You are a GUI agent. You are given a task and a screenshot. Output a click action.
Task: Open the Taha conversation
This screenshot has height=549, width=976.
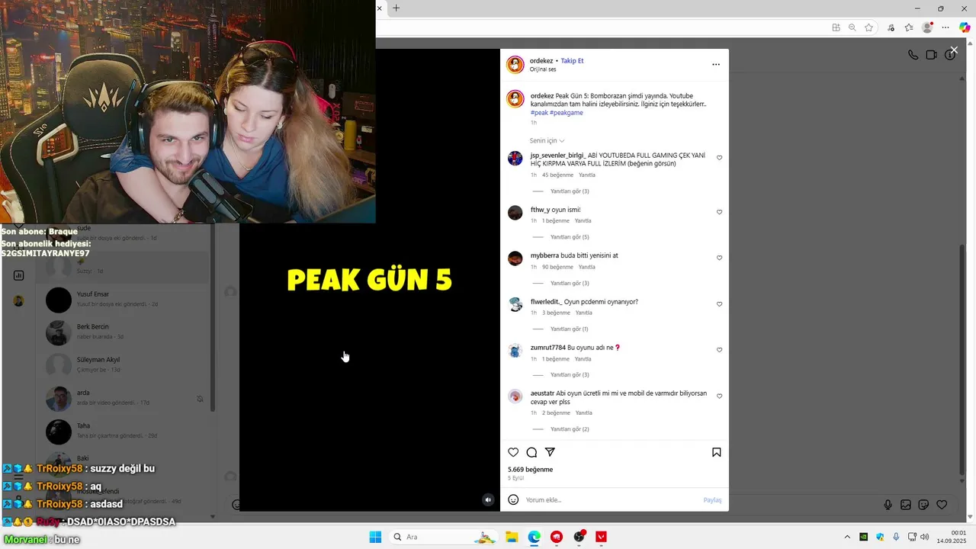click(x=122, y=431)
